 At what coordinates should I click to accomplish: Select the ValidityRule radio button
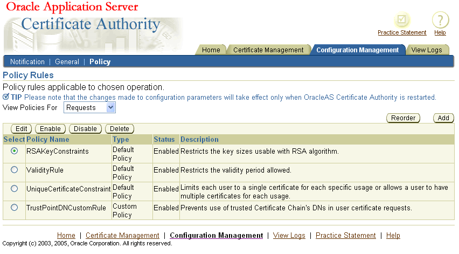[x=14, y=170]
